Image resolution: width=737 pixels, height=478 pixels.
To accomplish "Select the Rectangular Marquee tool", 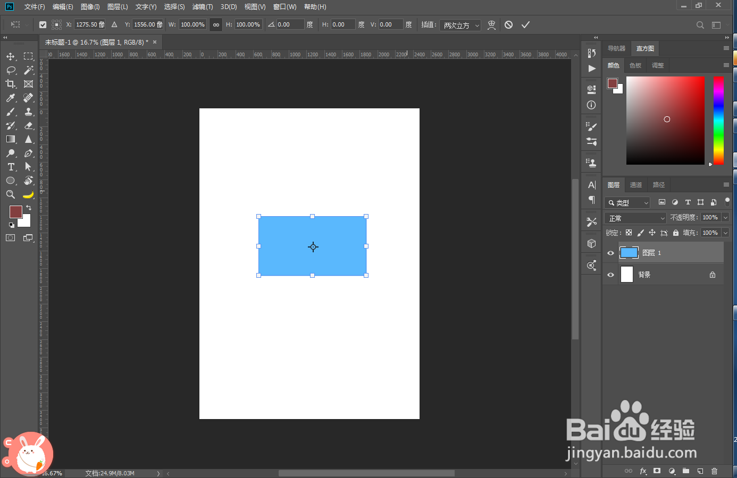I will click(29, 56).
